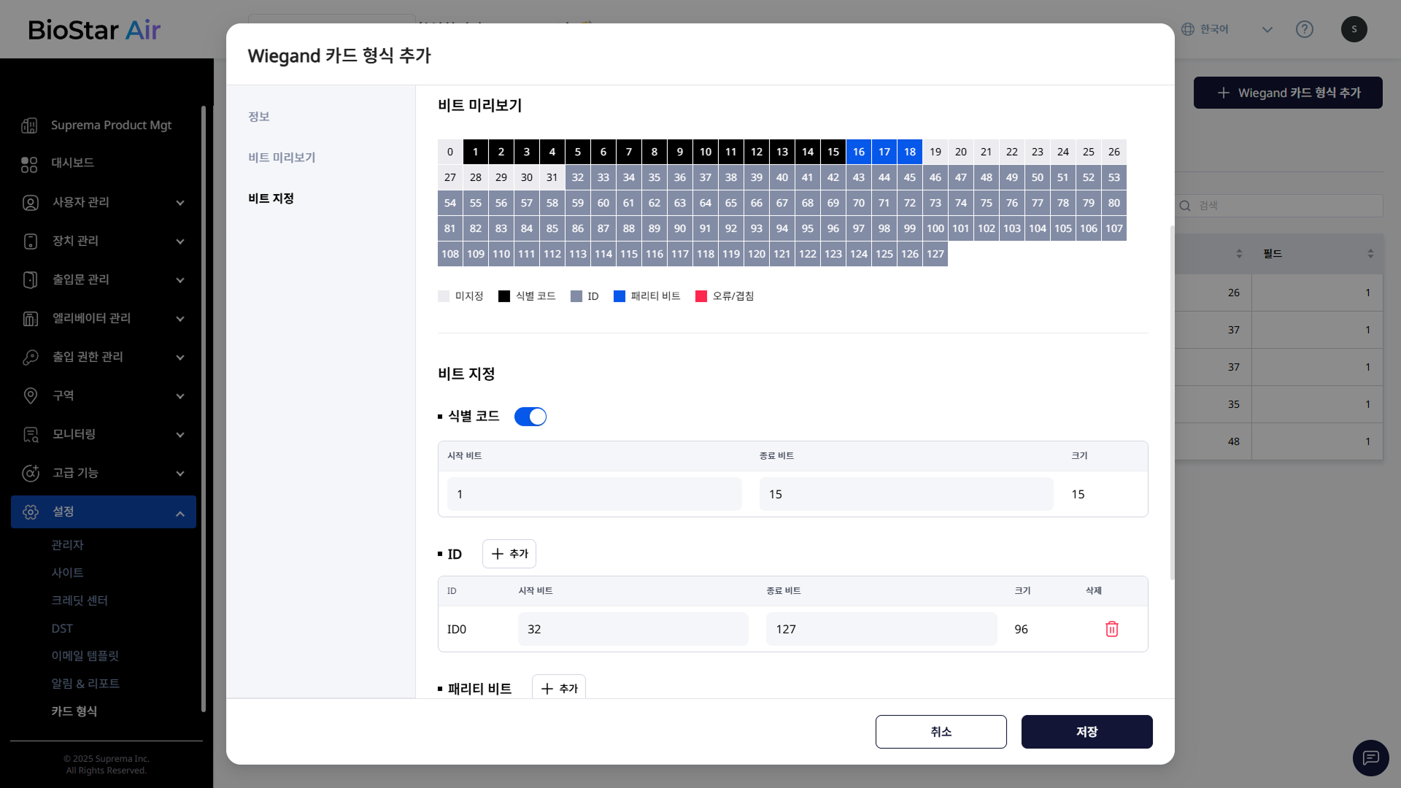Go to the 정보 section tab
The image size is (1401, 788).
coord(259,117)
